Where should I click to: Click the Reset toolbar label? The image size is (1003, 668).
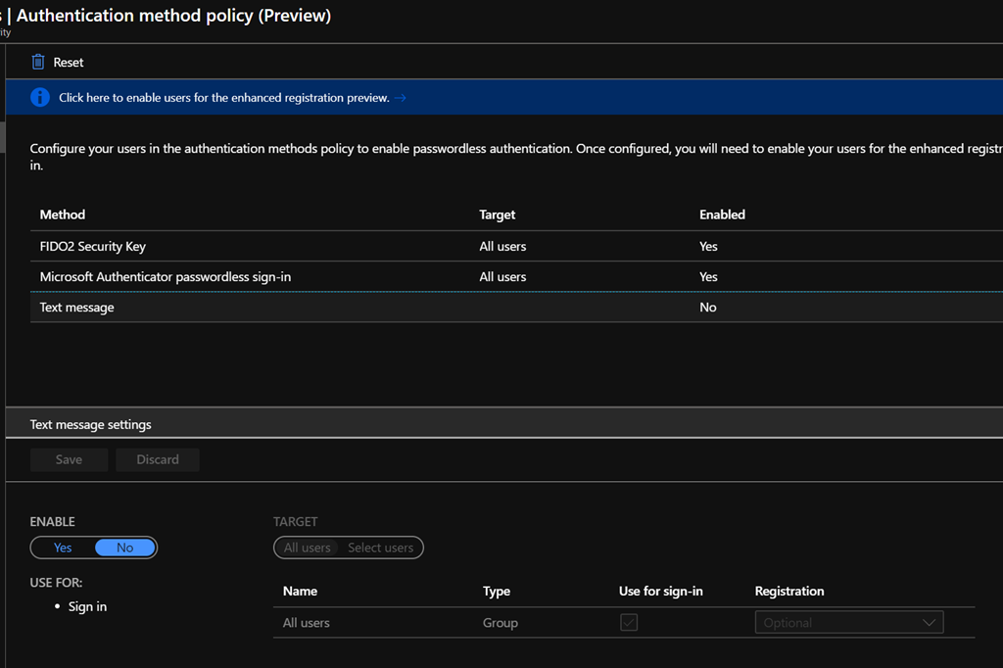coord(69,62)
